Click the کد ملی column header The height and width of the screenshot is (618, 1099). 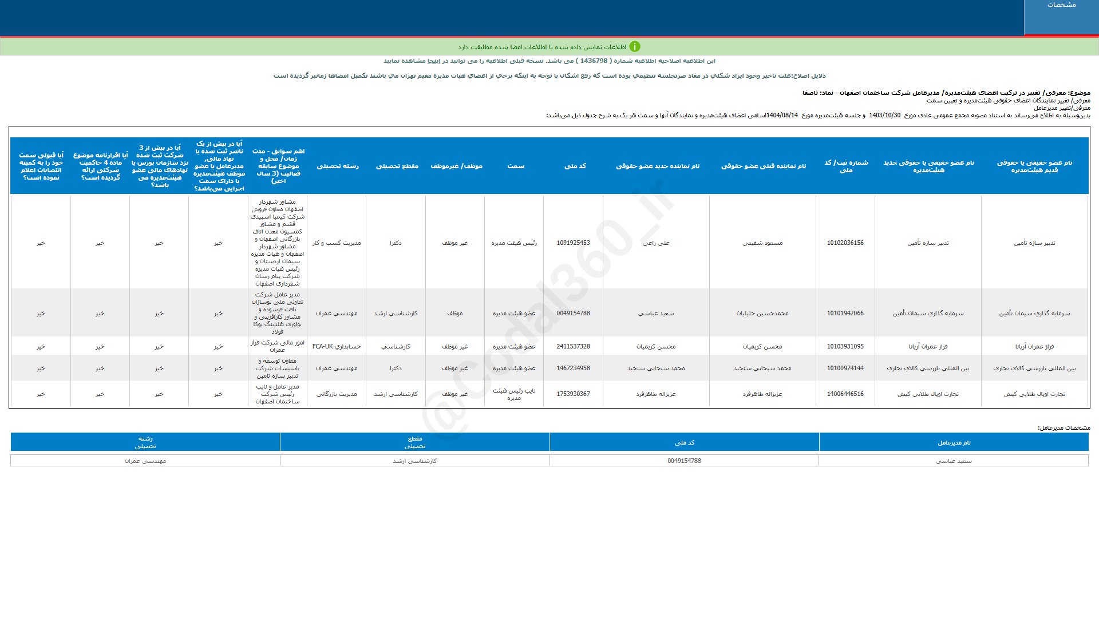point(575,166)
